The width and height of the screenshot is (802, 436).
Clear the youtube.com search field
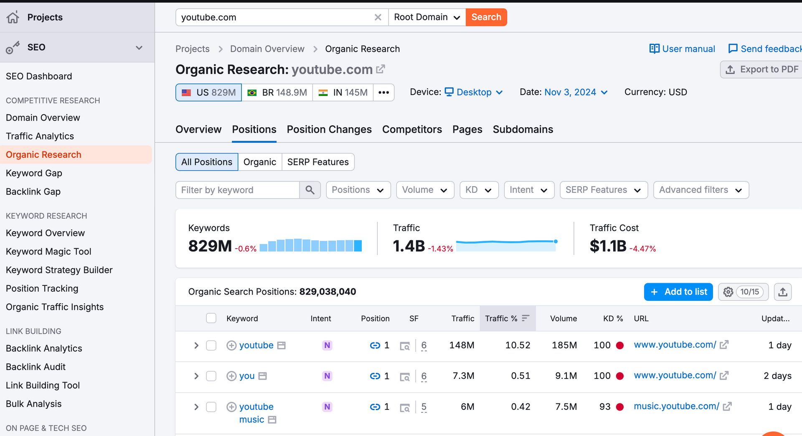point(378,17)
